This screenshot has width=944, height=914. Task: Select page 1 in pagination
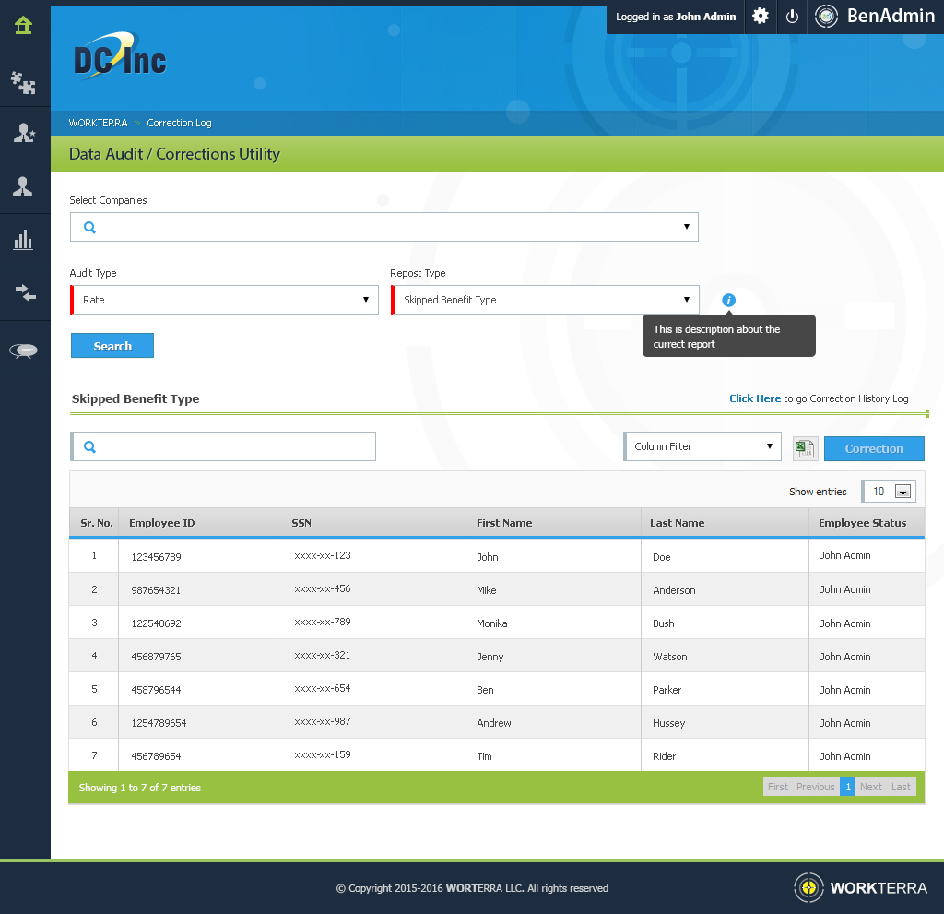click(848, 787)
